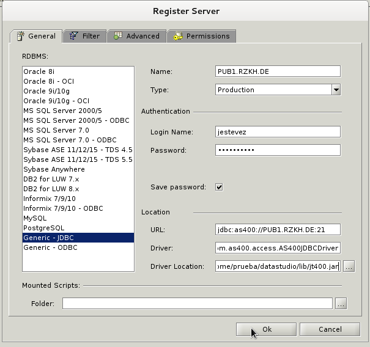The width and height of the screenshot is (370, 347).
Task: Switch to the Filter tab
Action: coord(84,36)
